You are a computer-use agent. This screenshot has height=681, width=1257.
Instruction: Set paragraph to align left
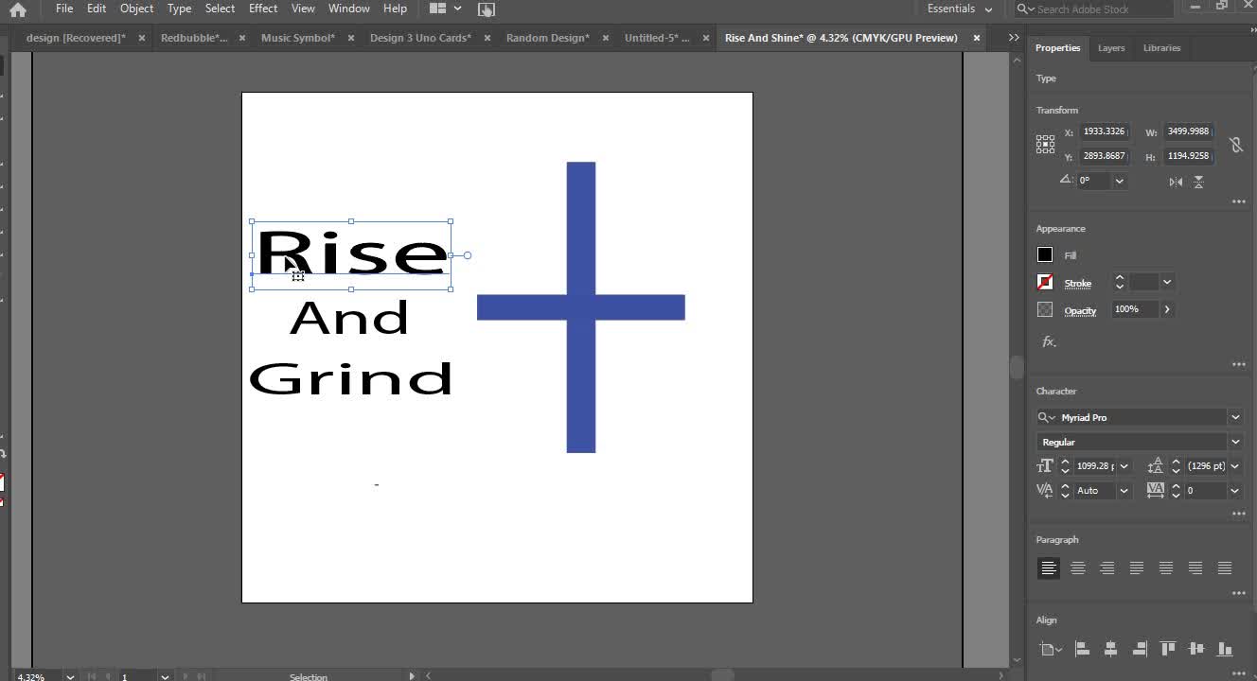[1048, 567]
